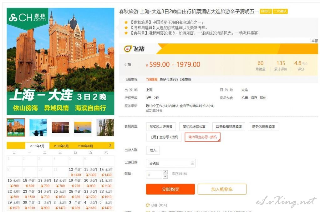Select the 四星船舶丽湾酒店 package option
Image resolution: width=320 pixels, height=212 pixels.
pos(229,126)
